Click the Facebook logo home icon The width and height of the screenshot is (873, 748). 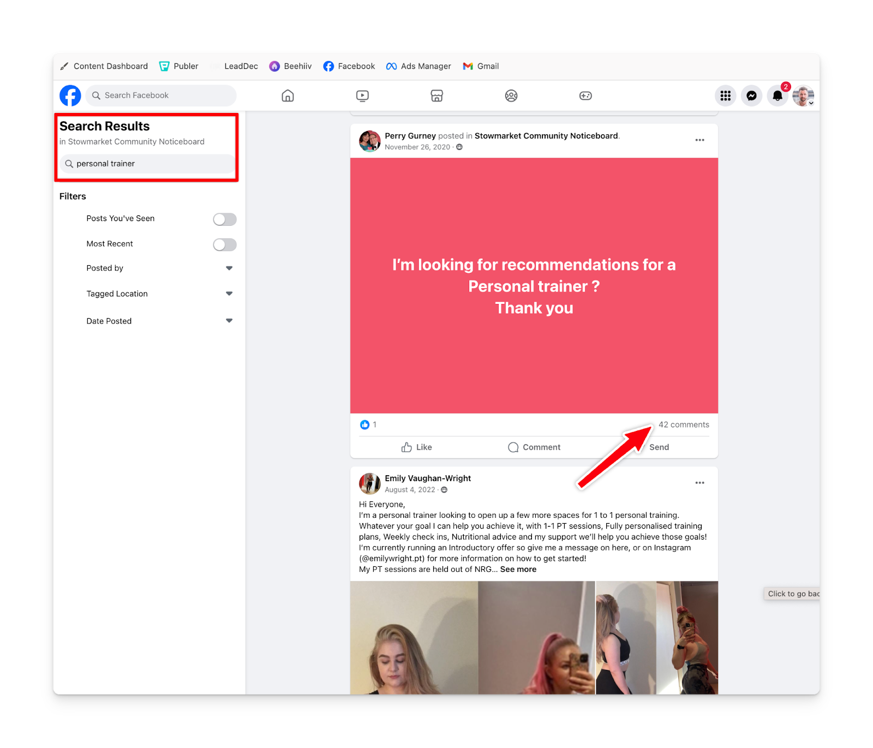pos(70,95)
